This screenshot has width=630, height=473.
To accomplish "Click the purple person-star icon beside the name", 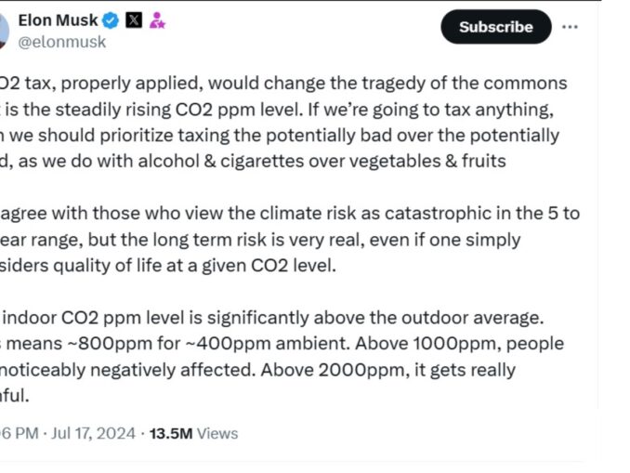I will (157, 20).
